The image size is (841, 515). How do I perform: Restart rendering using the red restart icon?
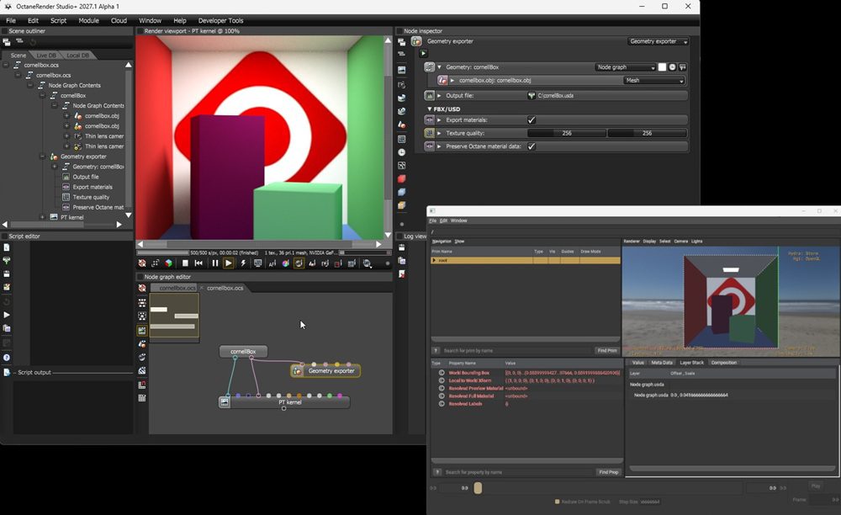[x=141, y=263]
